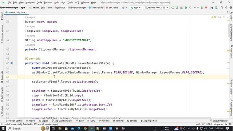Open the File menu
This screenshot has height=131, width=233.
click(x=9, y=3)
